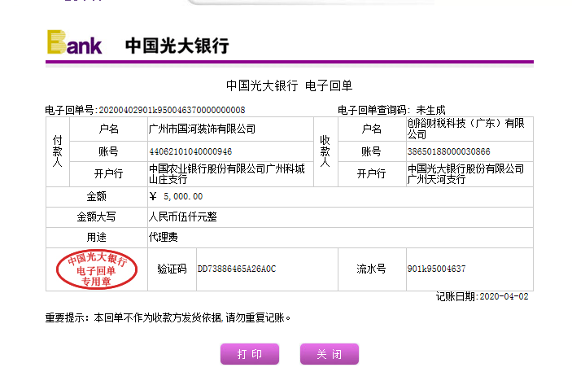This screenshot has height=385, width=572.
Task: Select the 金额 row label
Action: pos(96,196)
